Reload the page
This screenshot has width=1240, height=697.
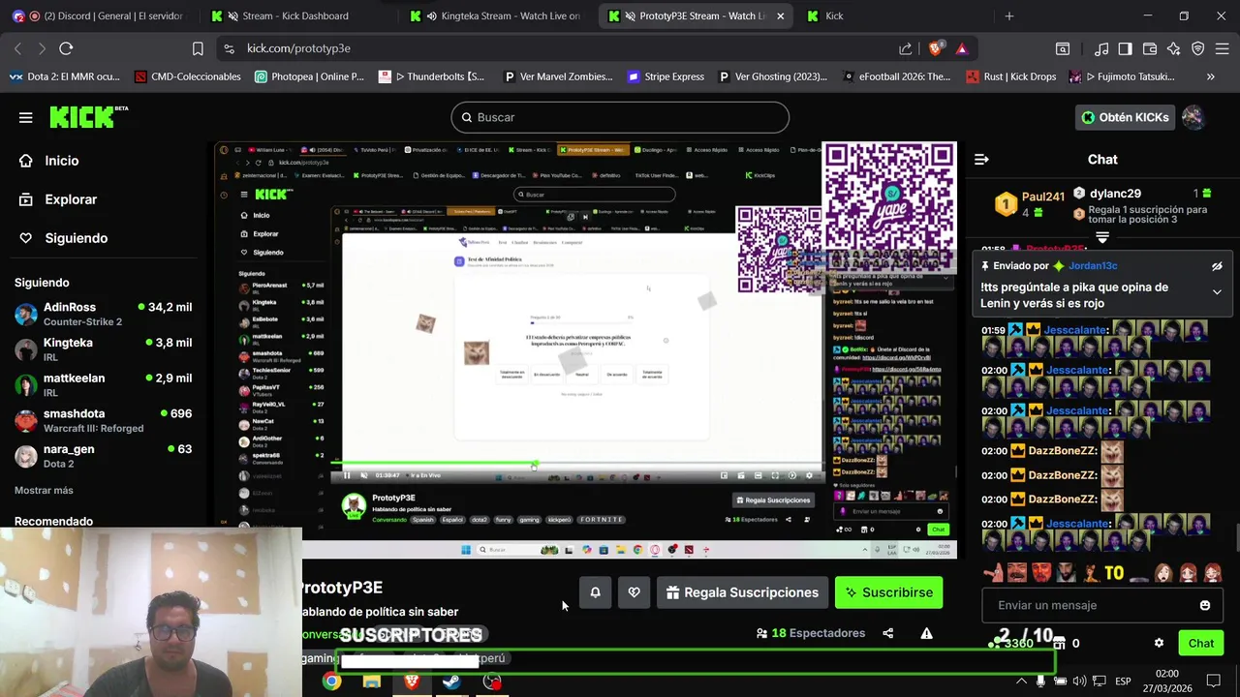66,48
